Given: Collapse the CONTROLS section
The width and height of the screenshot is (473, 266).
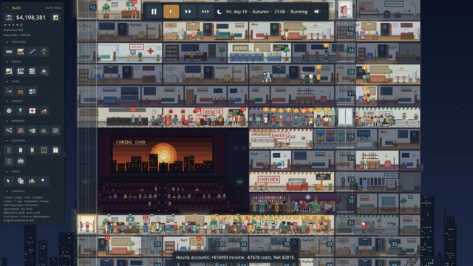Looking at the screenshot, I should 7,191.
